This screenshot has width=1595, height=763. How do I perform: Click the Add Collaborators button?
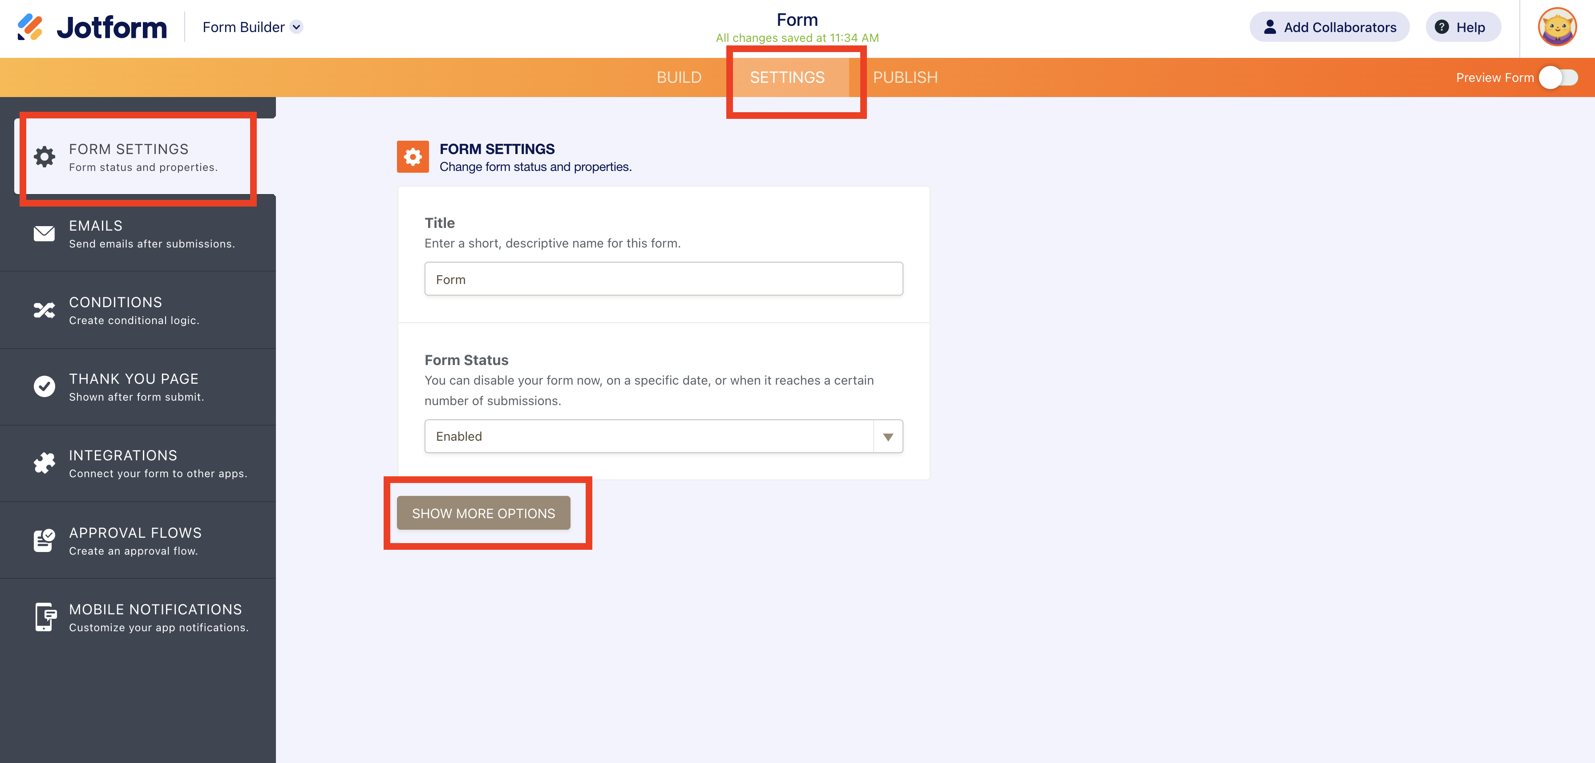click(x=1329, y=27)
